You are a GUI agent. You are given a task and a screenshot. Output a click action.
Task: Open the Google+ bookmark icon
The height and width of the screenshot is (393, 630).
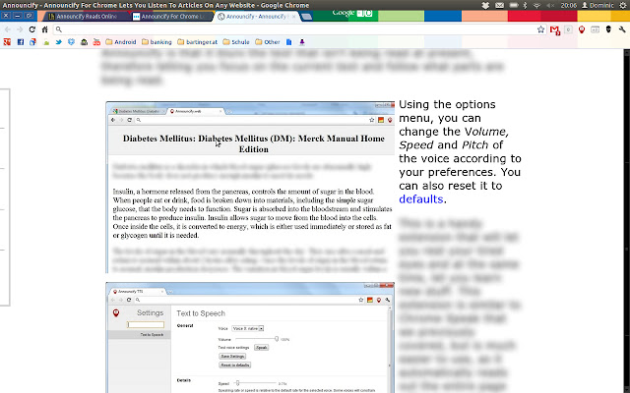pyautogui.click(x=7, y=41)
